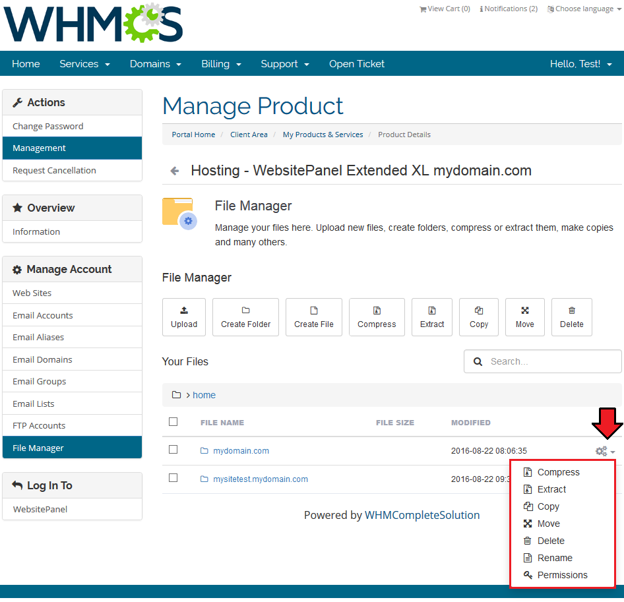The width and height of the screenshot is (624, 602).
Task: Toggle the select-all files checkbox
Action: (173, 422)
